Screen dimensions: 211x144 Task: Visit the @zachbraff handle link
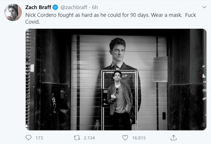[74, 7]
